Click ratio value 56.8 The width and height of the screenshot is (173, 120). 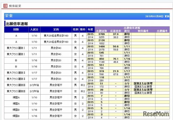116,50
